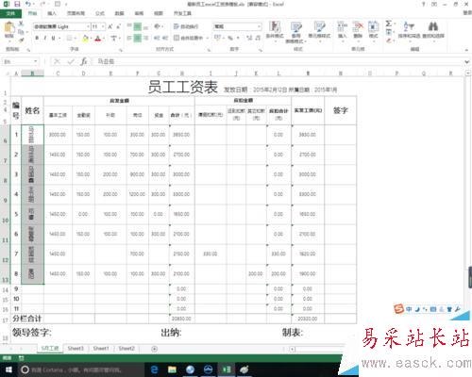
Task: Add a new sheet with the plus button
Action: [154, 349]
